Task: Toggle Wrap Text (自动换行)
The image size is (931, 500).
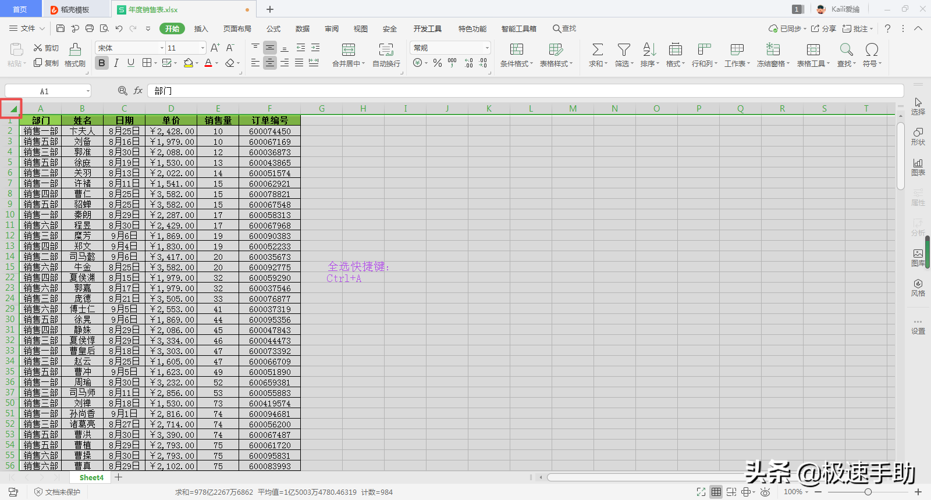Action: (386, 56)
